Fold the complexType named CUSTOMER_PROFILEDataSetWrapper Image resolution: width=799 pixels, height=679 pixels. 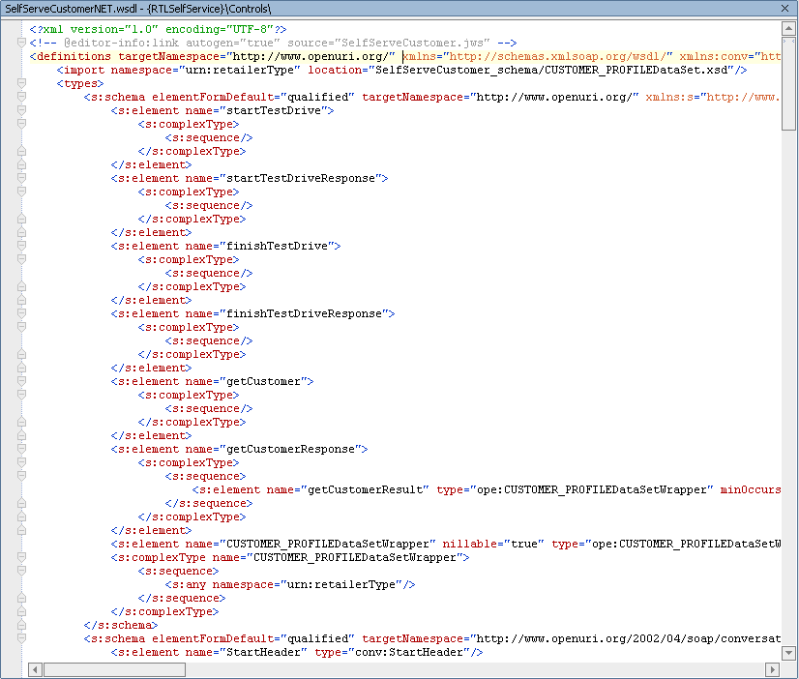click(x=21, y=557)
